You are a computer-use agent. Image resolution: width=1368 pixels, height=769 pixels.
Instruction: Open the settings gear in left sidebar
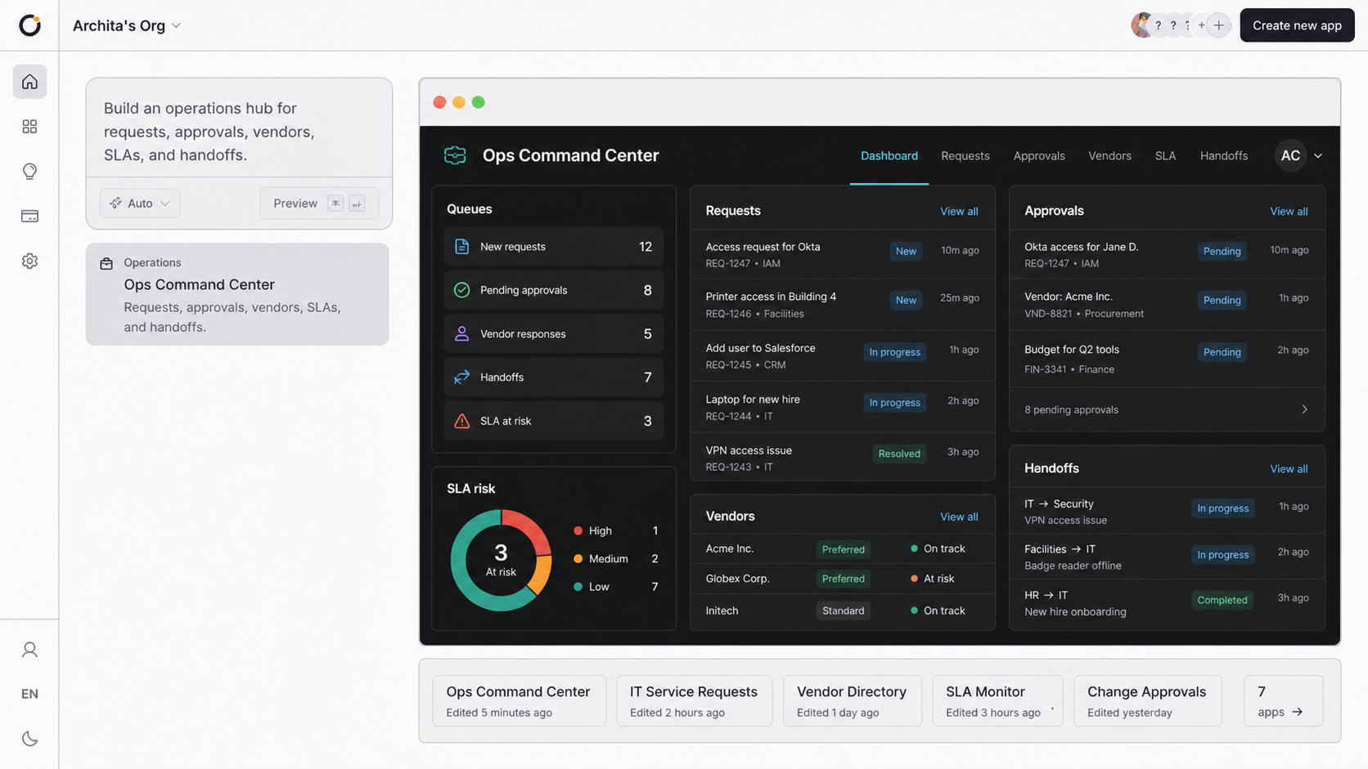[29, 262]
